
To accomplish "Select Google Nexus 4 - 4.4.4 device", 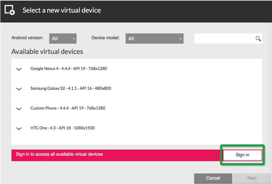I will tap(69, 69).
